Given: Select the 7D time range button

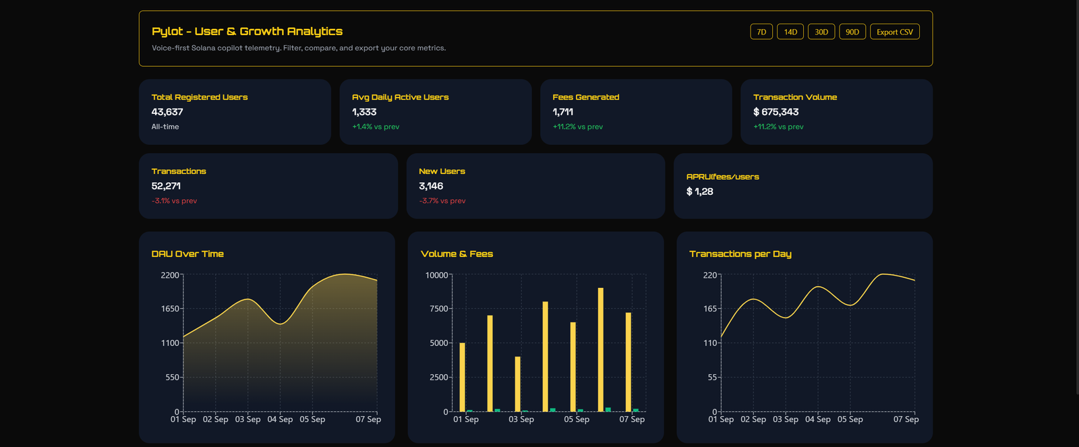Looking at the screenshot, I should click(x=761, y=32).
